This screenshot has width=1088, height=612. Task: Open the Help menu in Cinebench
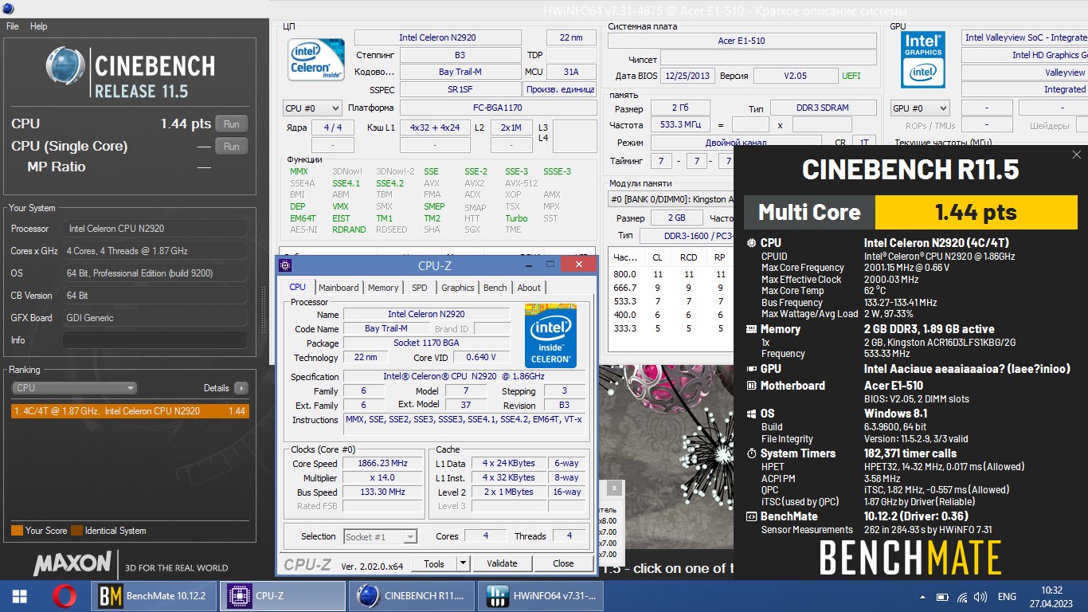pos(38,26)
